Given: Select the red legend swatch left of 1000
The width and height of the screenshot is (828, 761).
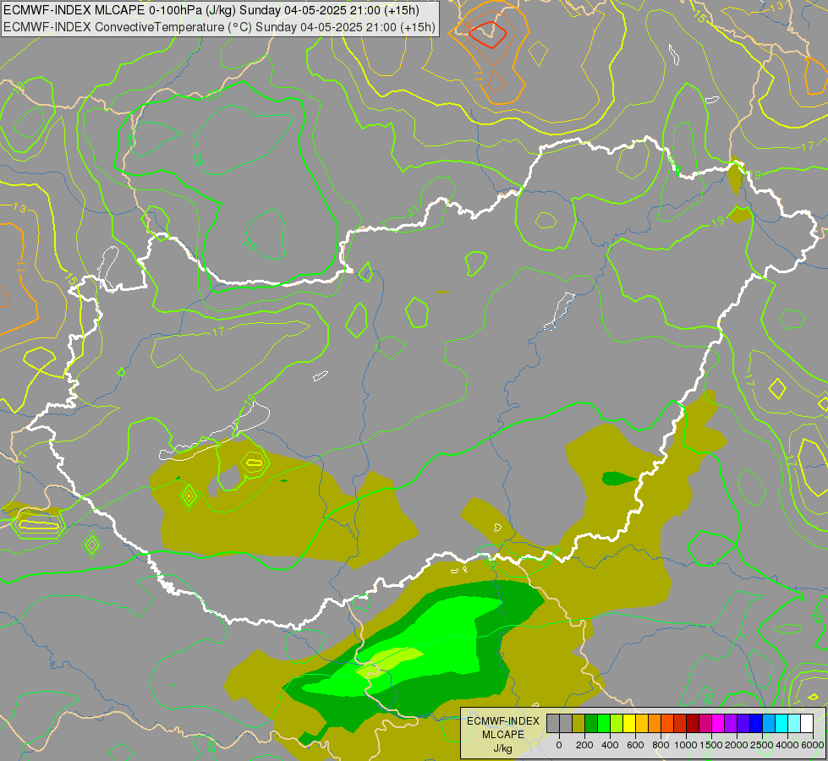Looking at the screenshot, I should point(680,723).
